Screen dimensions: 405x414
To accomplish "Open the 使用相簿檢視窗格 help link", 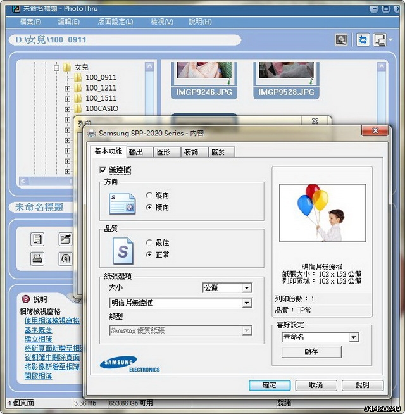I will tap(52, 321).
